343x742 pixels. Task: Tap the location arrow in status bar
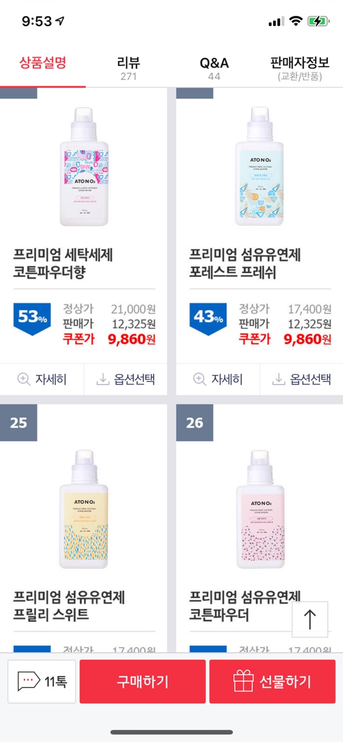pyautogui.click(x=60, y=21)
